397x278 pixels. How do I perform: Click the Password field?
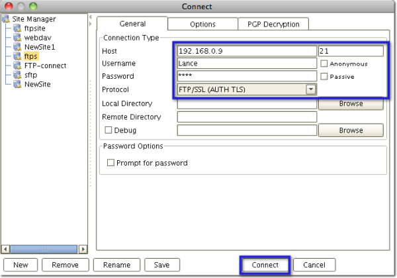click(x=247, y=76)
